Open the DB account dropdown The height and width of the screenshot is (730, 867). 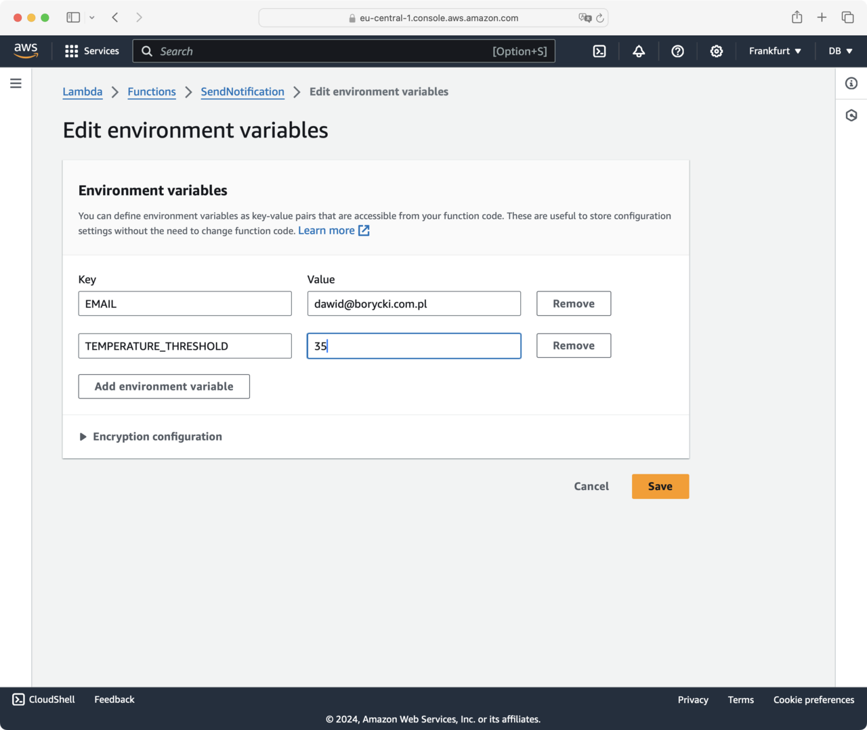(840, 52)
